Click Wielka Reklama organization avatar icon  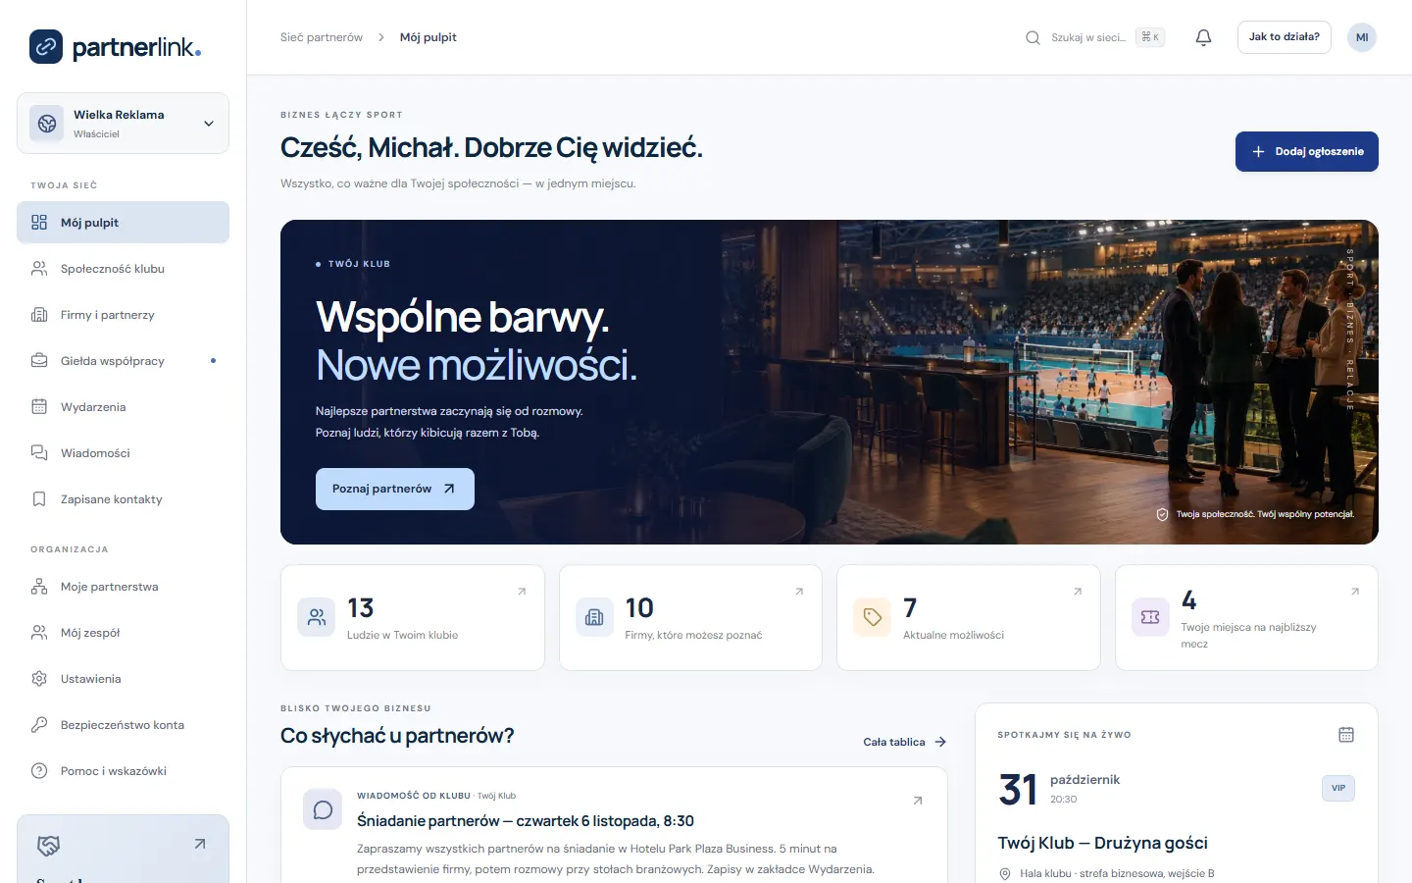[x=46, y=124]
